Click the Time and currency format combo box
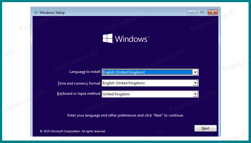This screenshot has height=143, width=251. [x=150, y=83]
